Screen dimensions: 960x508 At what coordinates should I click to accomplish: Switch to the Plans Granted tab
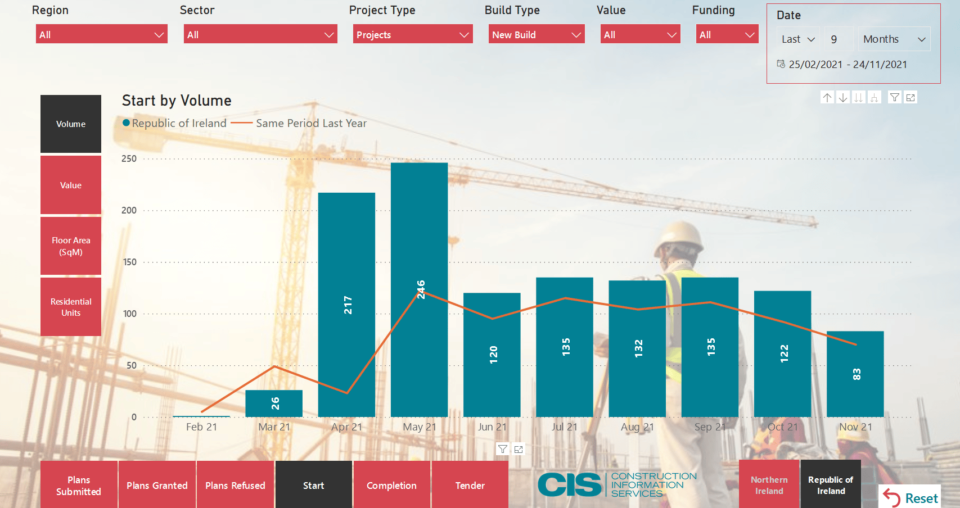pos(157,486)
